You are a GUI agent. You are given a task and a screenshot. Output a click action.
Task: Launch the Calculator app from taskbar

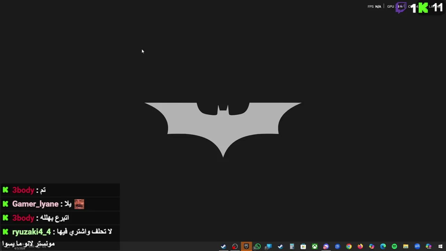pos(292,246)
